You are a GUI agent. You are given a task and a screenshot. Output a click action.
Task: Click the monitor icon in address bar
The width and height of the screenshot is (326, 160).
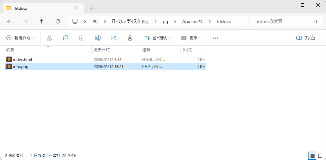(x=75, y=21)
